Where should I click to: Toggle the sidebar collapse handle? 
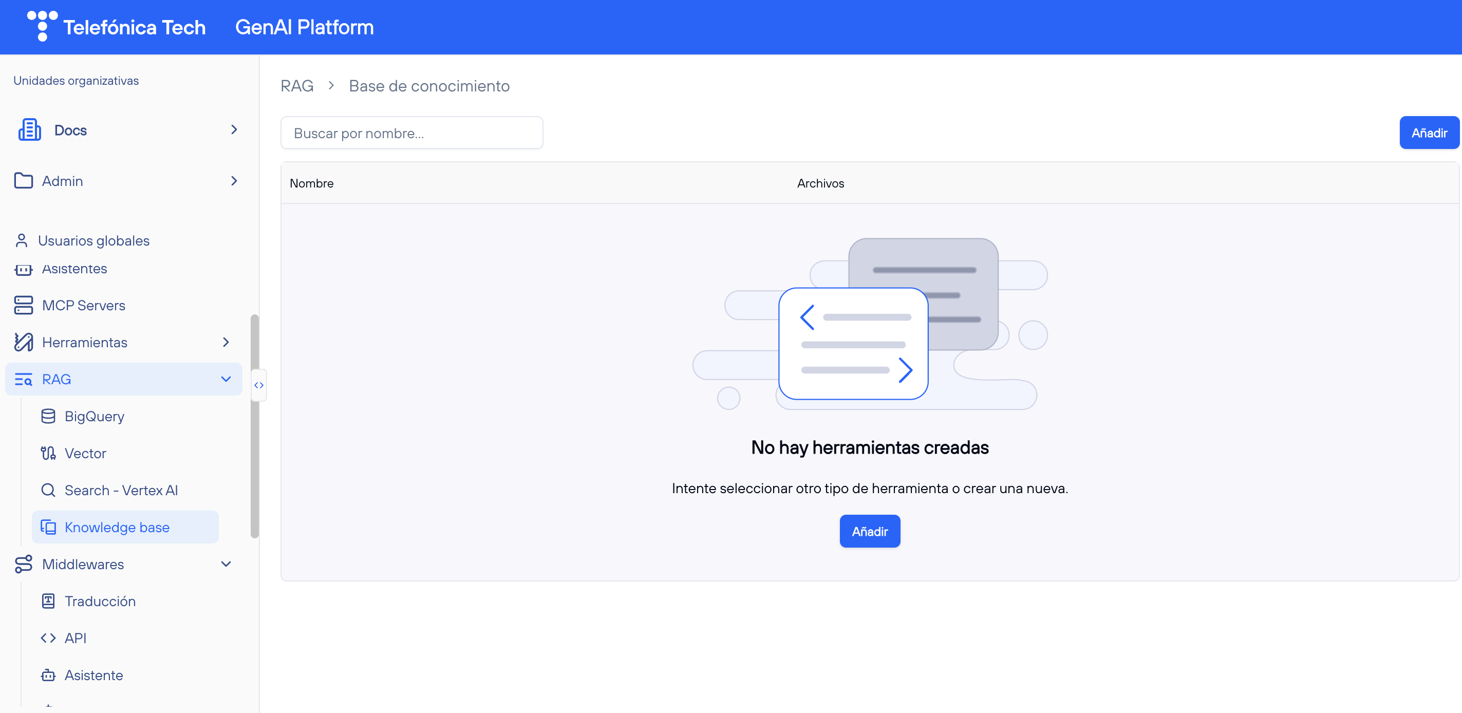click(259, 385)
